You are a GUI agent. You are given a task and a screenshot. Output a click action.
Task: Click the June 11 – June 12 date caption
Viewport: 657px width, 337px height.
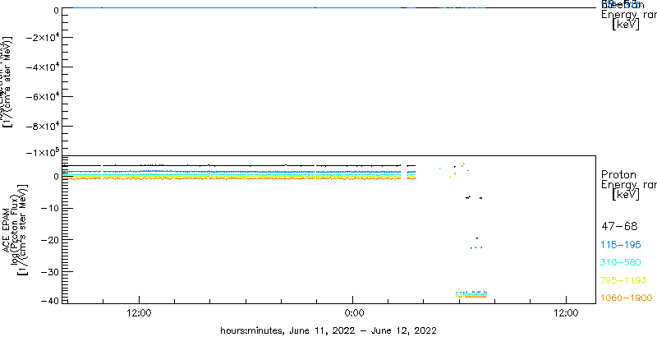328,330
